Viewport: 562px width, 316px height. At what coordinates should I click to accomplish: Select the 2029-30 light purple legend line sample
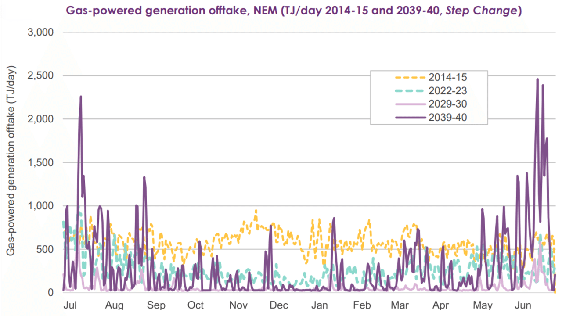[411, 104]
